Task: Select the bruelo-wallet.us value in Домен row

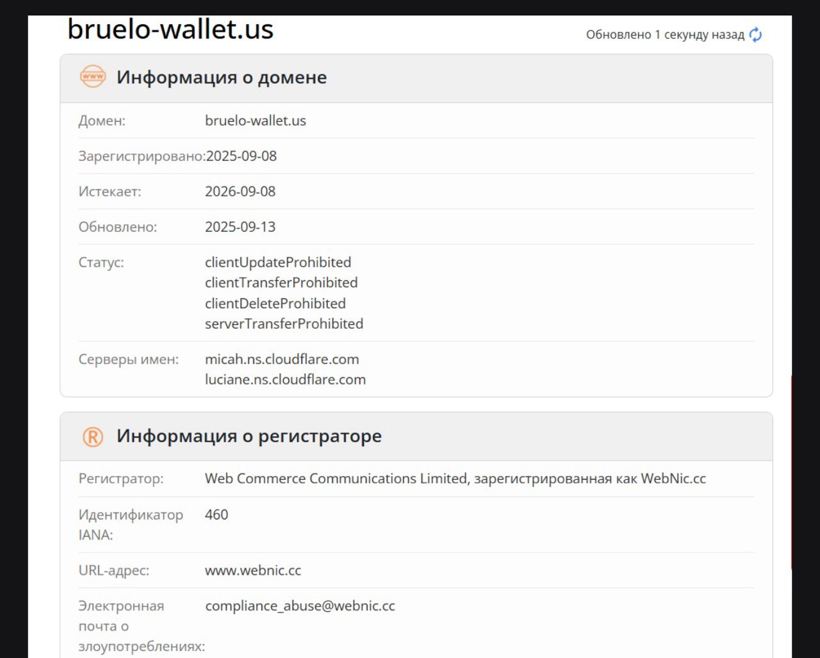Action: (255, 120)
